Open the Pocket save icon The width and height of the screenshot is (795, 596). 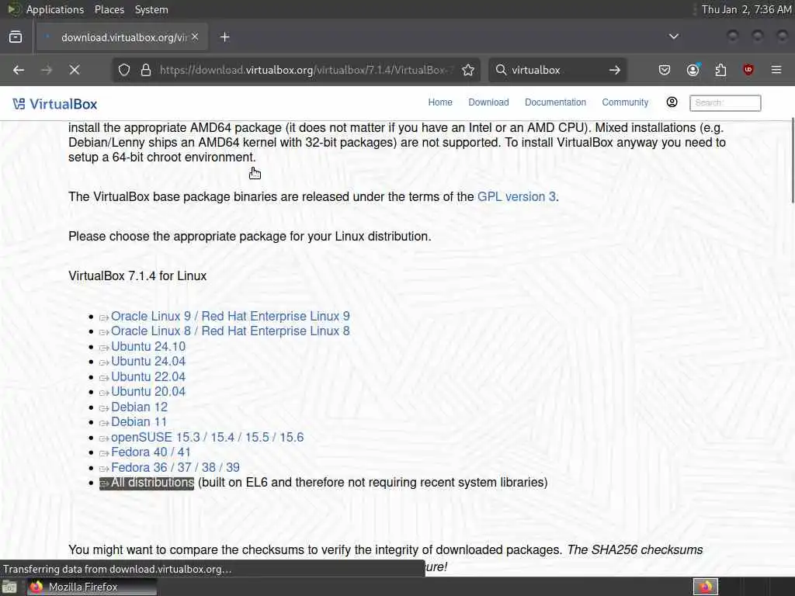pyautogui.click(x=665, y=70)
